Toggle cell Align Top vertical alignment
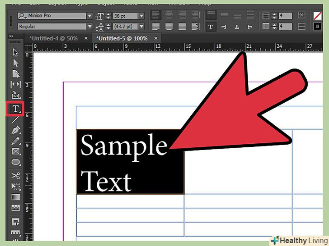The height and width of the screenshot is (246, 329). pyautogui.click(x=211, y=15)
